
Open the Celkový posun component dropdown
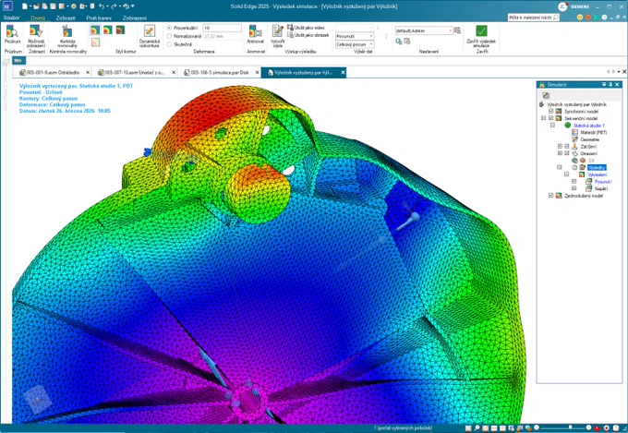355,44
